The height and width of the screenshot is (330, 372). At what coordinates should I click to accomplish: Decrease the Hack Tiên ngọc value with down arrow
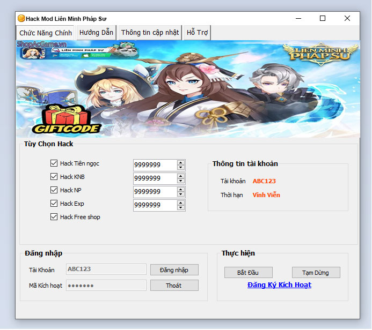click(x=181, y=167)
